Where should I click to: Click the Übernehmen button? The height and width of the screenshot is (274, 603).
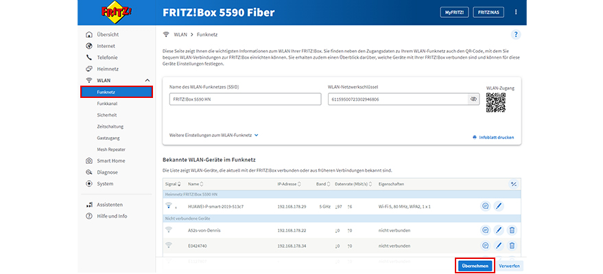point(475,265)
